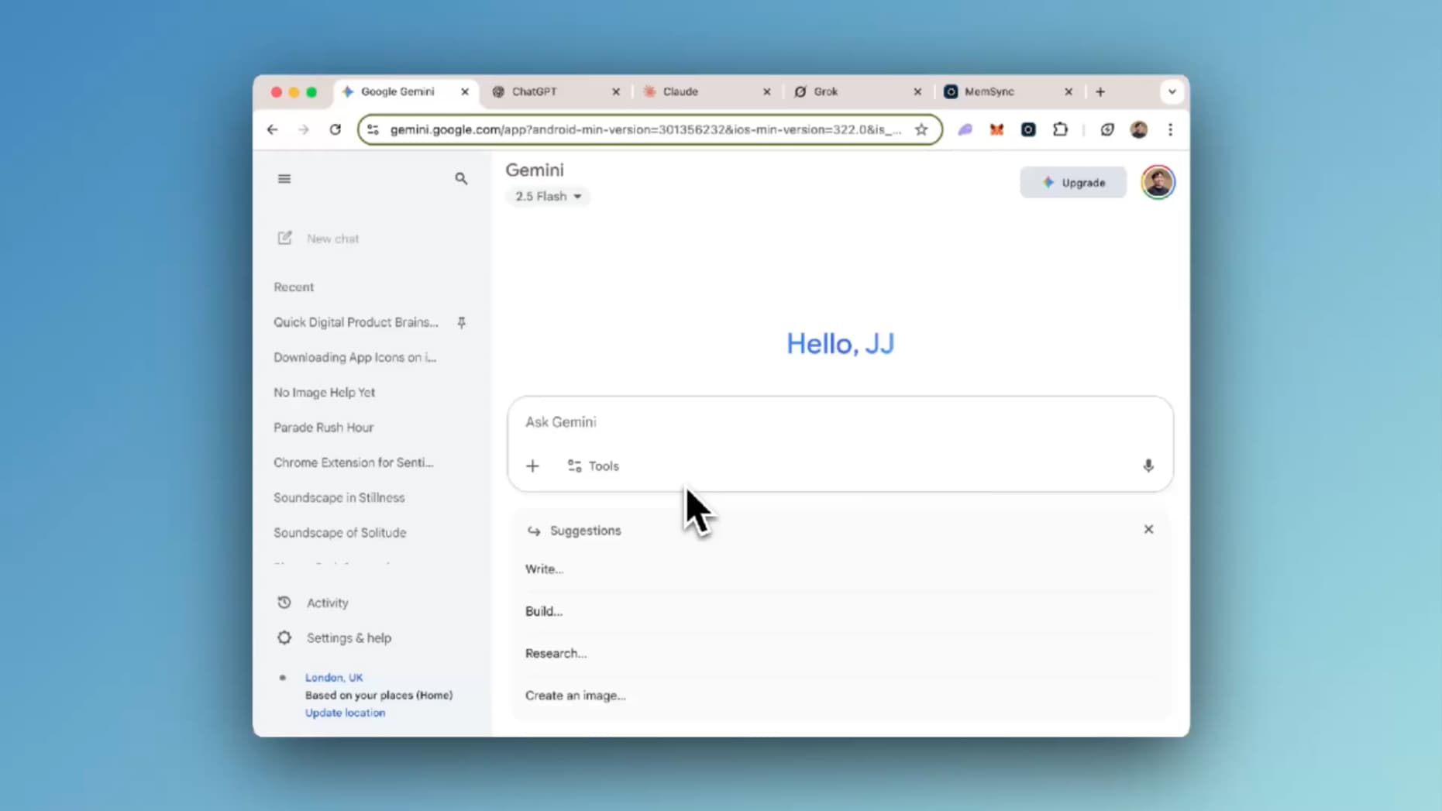Screen dimensions: 1442x811
Task: Open Chrome three-dot menu
Action: point(1170,130)
